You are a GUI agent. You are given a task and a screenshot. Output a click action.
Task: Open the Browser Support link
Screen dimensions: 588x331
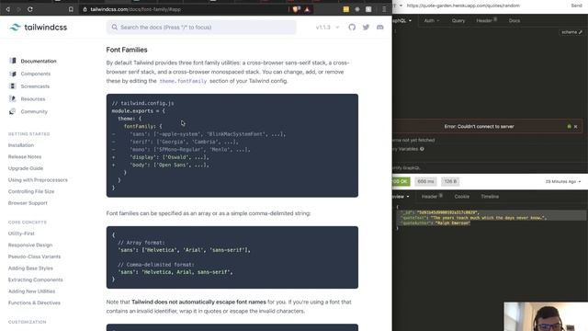click(x=28, y=203)
